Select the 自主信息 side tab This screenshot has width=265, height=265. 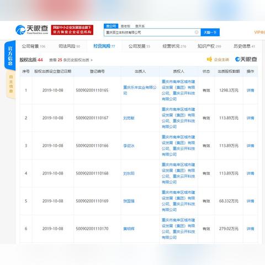coord(11,84)
